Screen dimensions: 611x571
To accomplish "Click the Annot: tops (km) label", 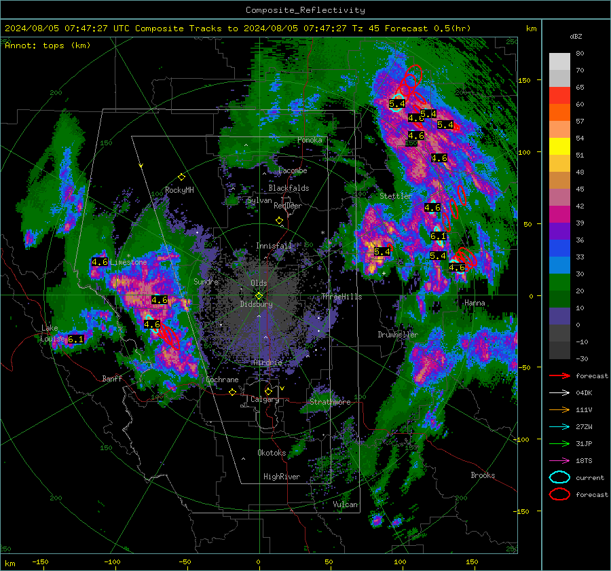I will (48, 45).
